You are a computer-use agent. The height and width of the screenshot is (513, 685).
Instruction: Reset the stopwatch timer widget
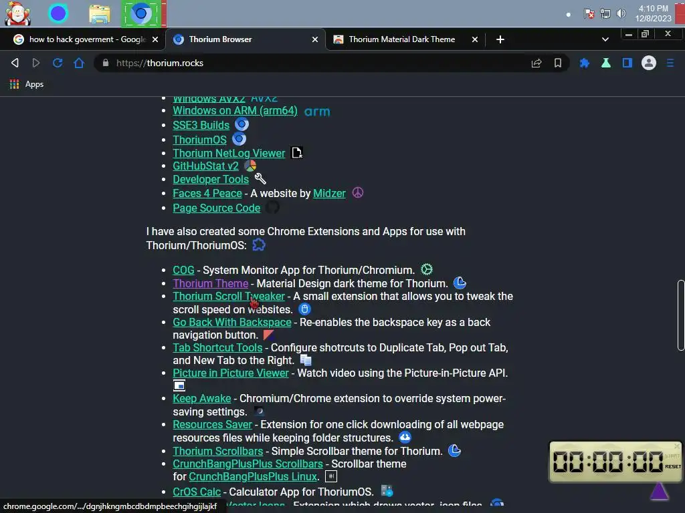[673, 467]
